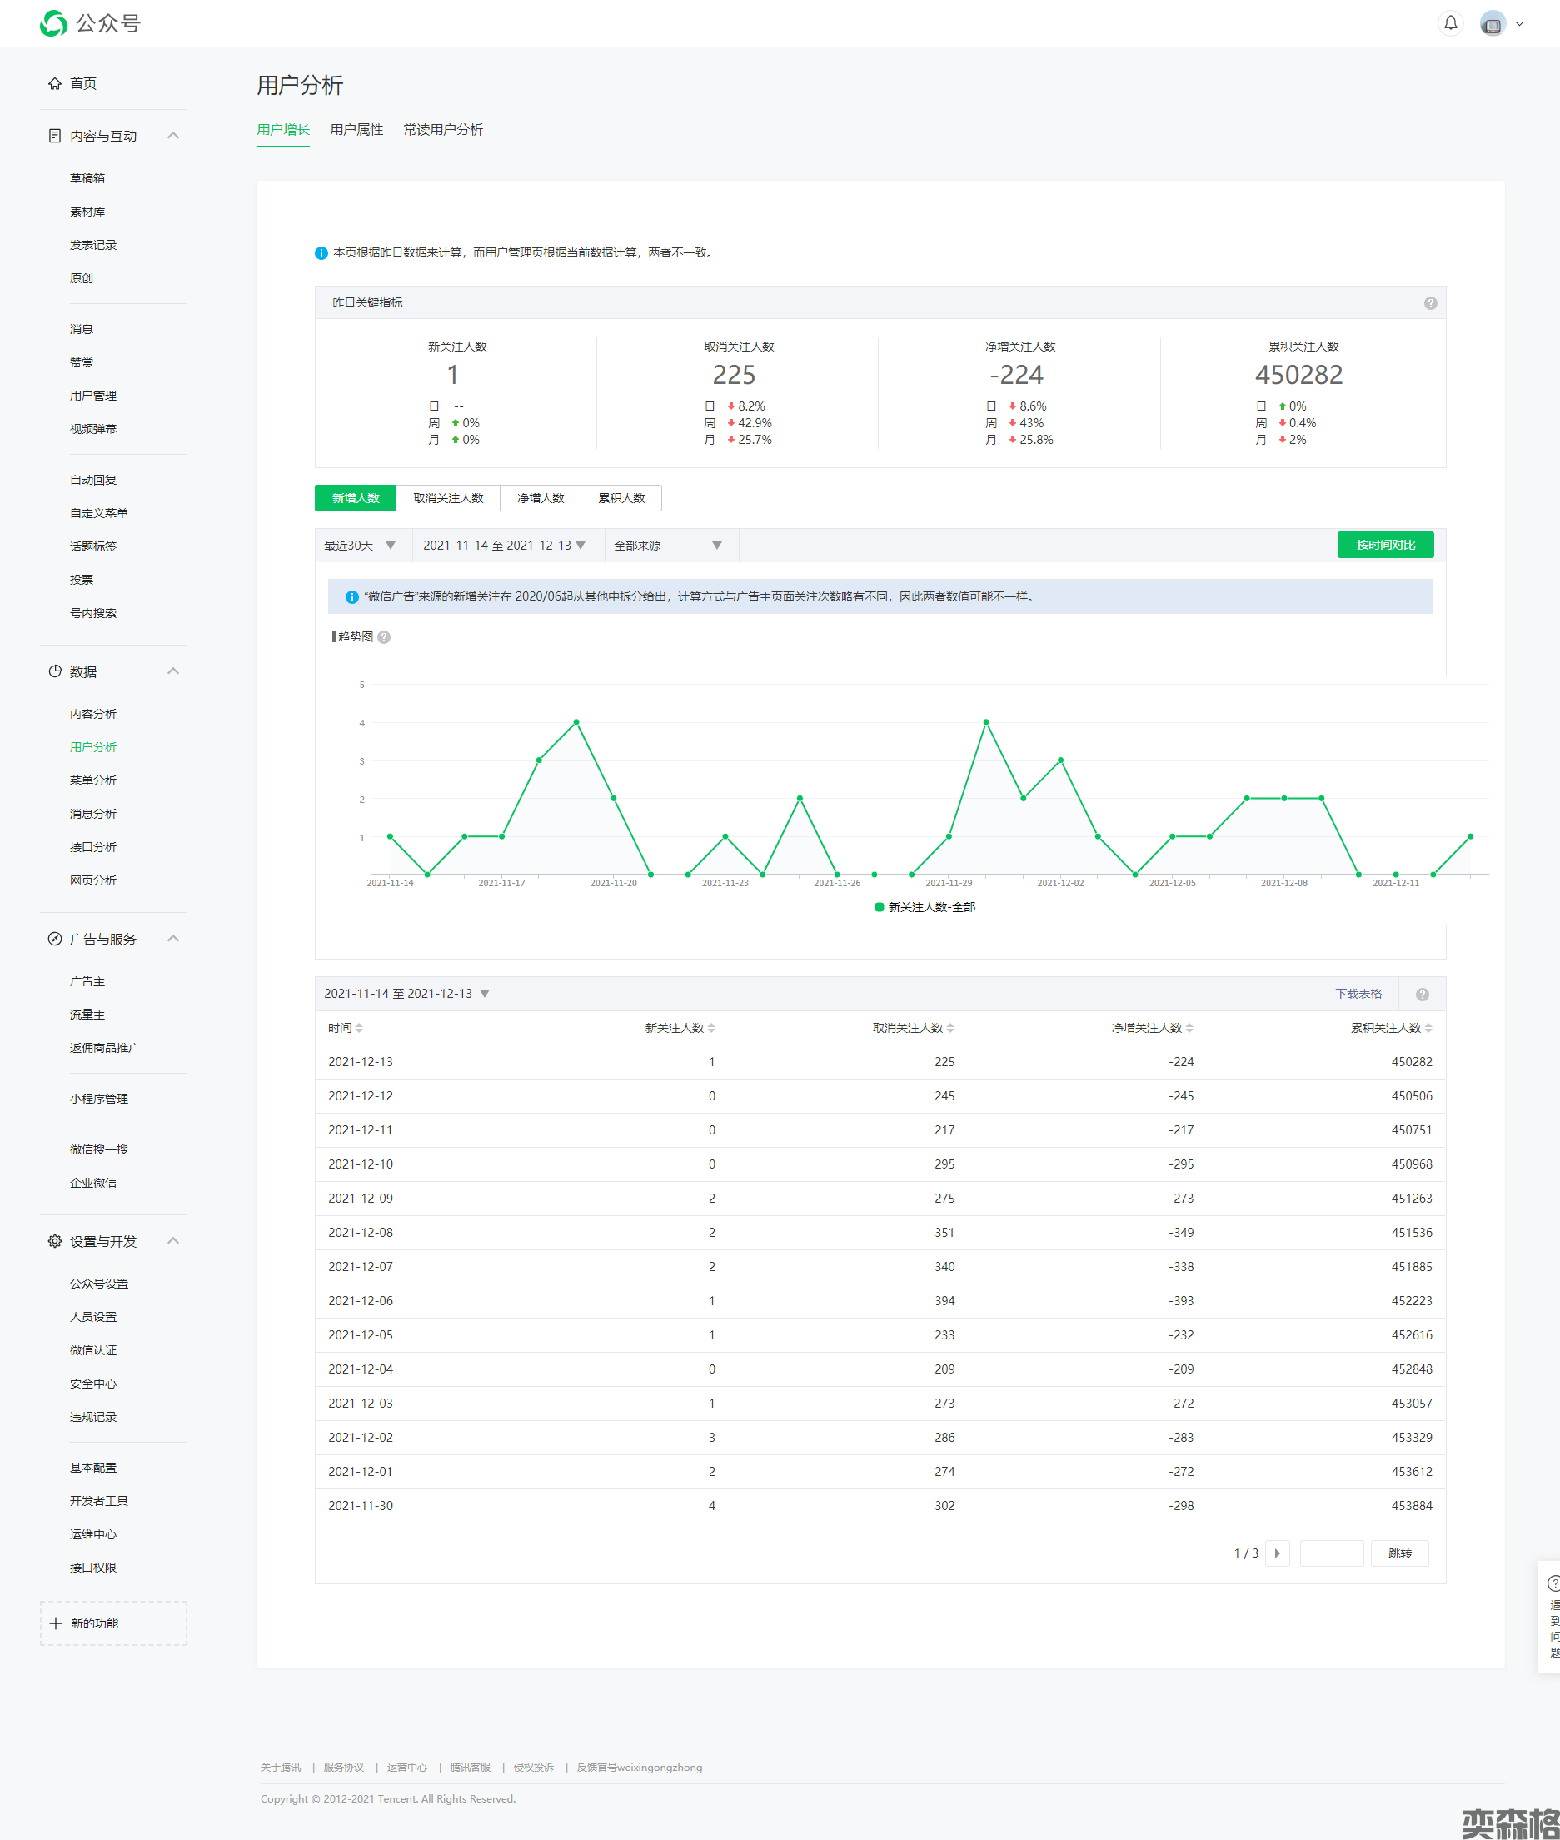Open the 最近30天 range dropdown

(361, 546)
